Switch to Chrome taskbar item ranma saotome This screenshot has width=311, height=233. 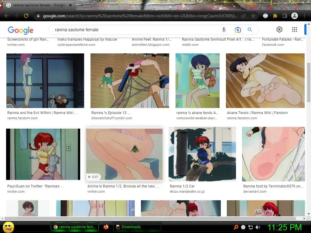tap(75, 227)
